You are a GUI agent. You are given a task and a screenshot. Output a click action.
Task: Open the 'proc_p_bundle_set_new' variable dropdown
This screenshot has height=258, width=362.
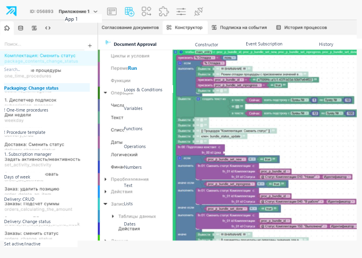pyautogui.click(x=226, y=159)
